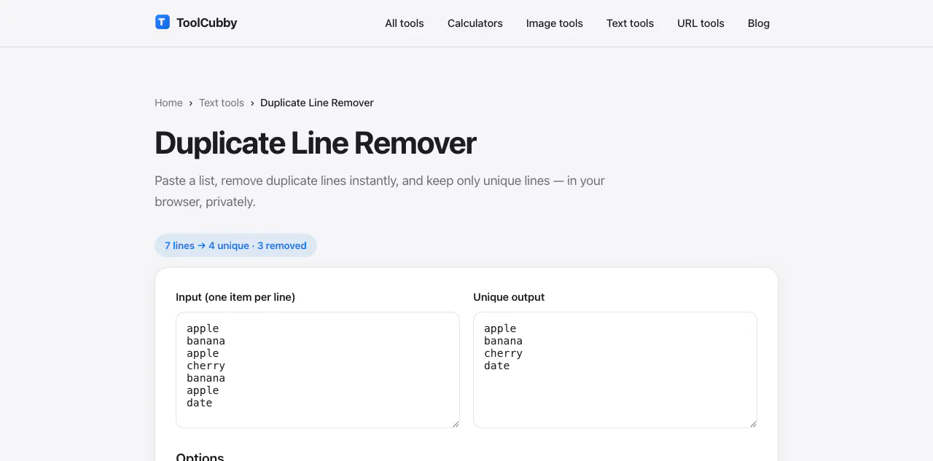Viewport: 933px width, 461px height.
Task: Select Text tools in the top navigation
Action: pos(630,23)
